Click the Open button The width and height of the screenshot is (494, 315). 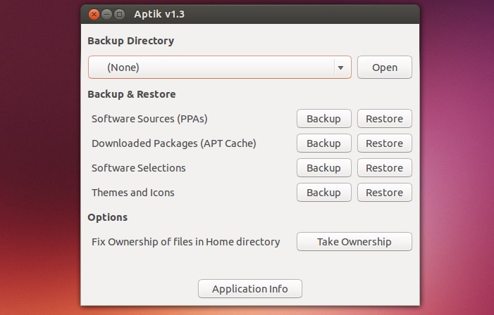384,67
